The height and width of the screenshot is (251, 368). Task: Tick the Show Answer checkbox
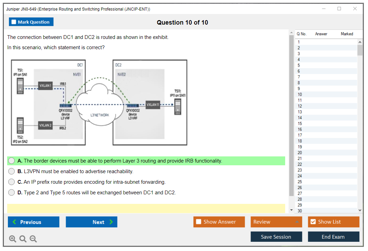[199, 222]
